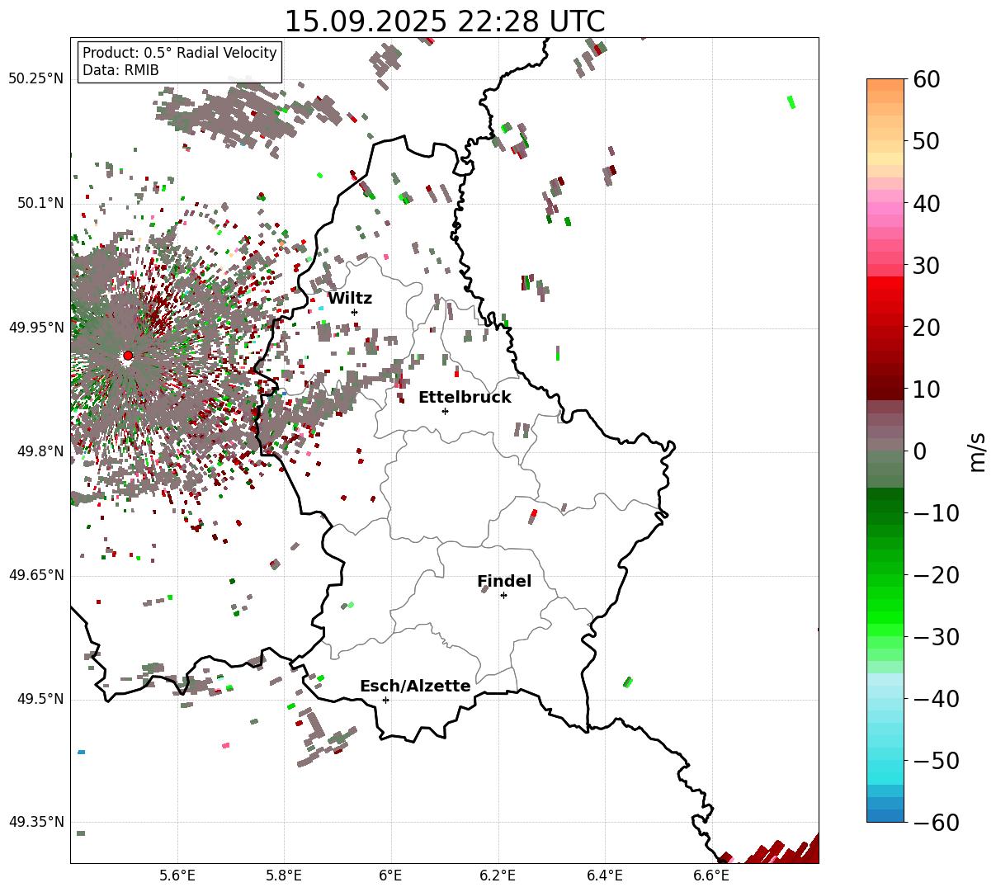Viewport: 996px width, 892px height.
Task: Select the Wiltz city label
Action: [x=350, y=299]
